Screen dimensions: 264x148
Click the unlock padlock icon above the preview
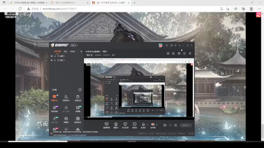click(x=174, y=53)
